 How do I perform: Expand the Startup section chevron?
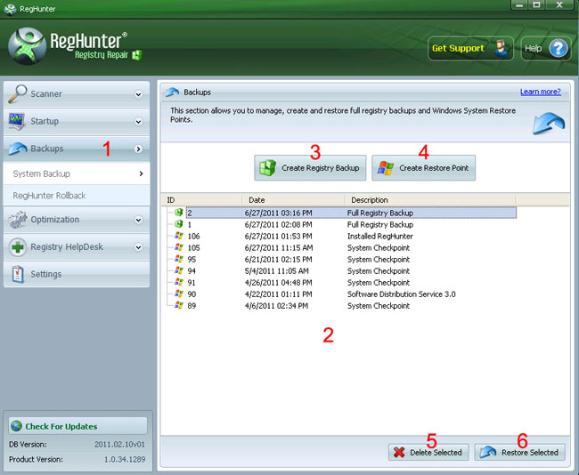click(138, 122)
